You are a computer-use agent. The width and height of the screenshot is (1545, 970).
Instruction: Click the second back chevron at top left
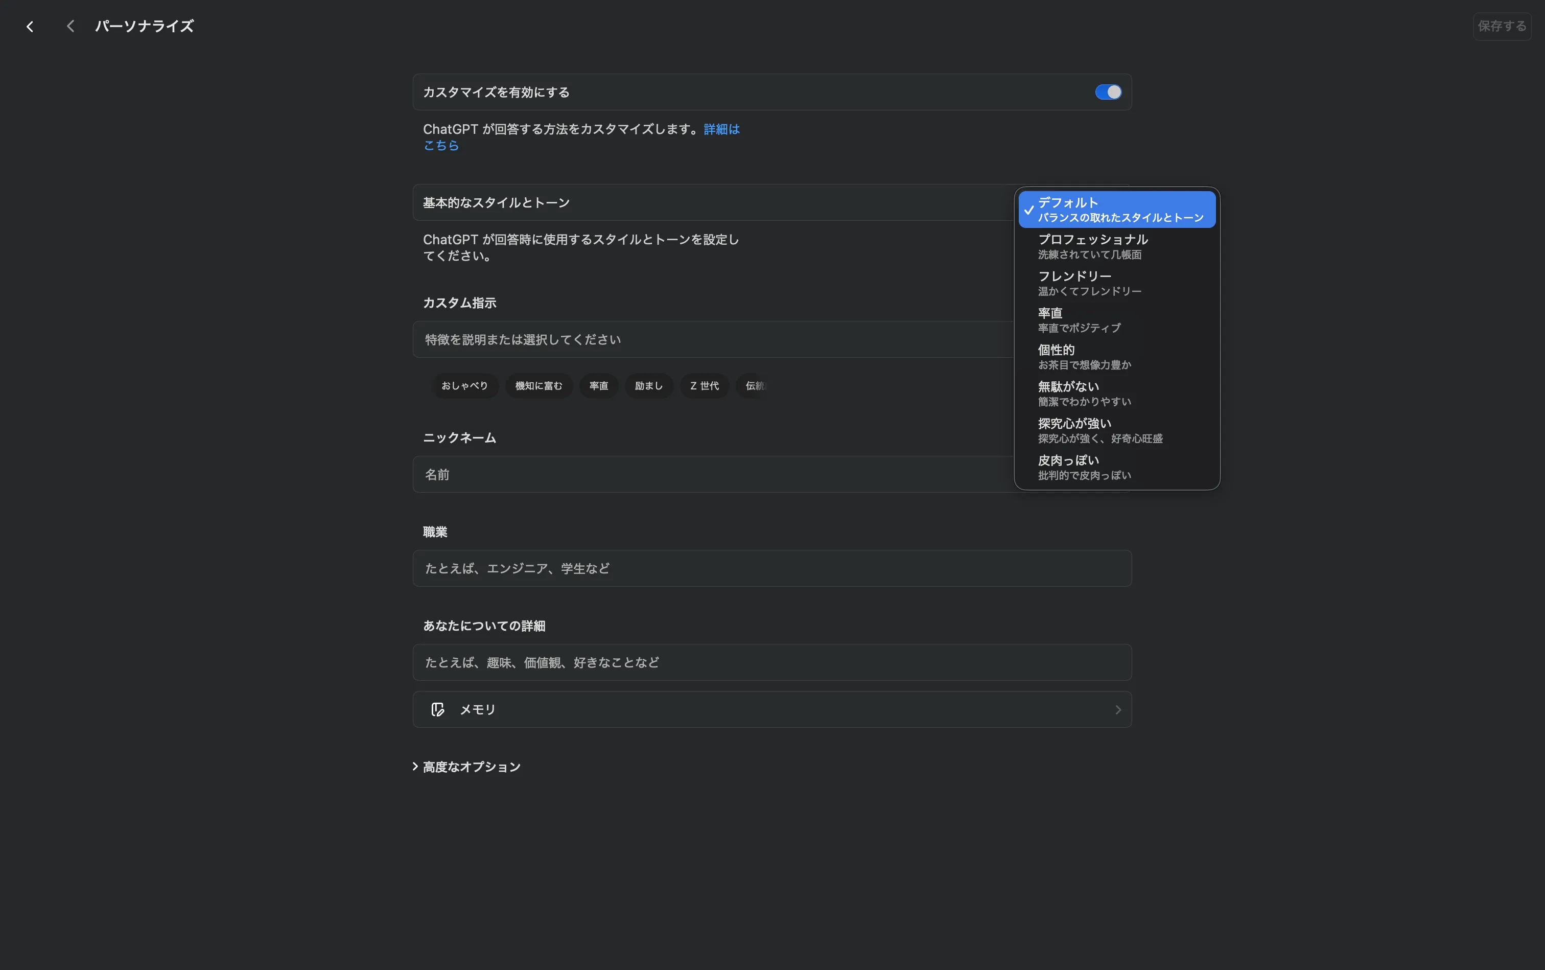[71, 26]
